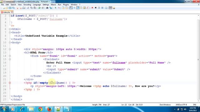Click 'Undefined Variable Example' title text
The image size is (200, 112).
click(x=46, y=36)
